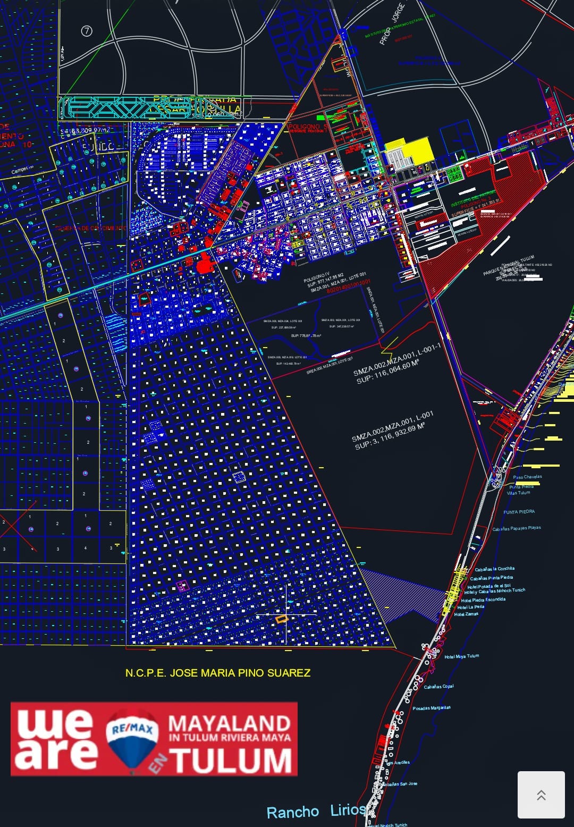Click the 'PUNTA PIEDRA' uppercase label
The image size is (574, 827).
click(x=519, y=512)
